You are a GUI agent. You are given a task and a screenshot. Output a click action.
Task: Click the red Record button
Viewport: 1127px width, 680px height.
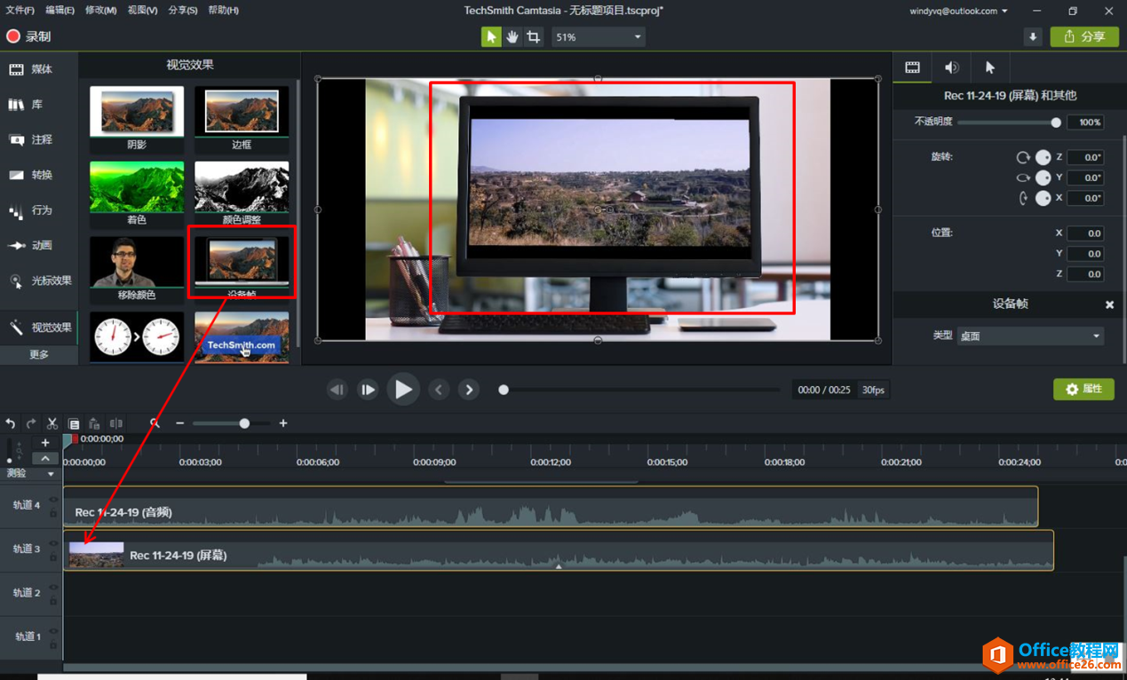[28, 36]
